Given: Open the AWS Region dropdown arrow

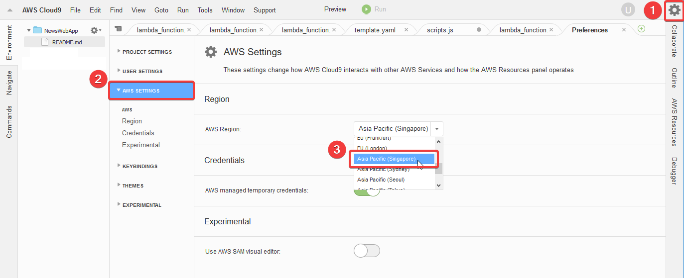Looking at the screenshot, I should click(x=437, y=129).
